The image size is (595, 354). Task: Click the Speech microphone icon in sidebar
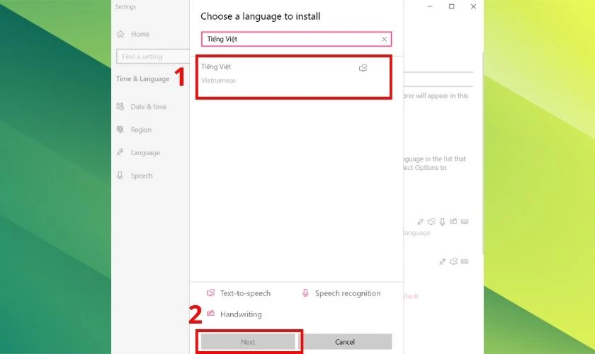pyautogui.click(x=120, y=176)
